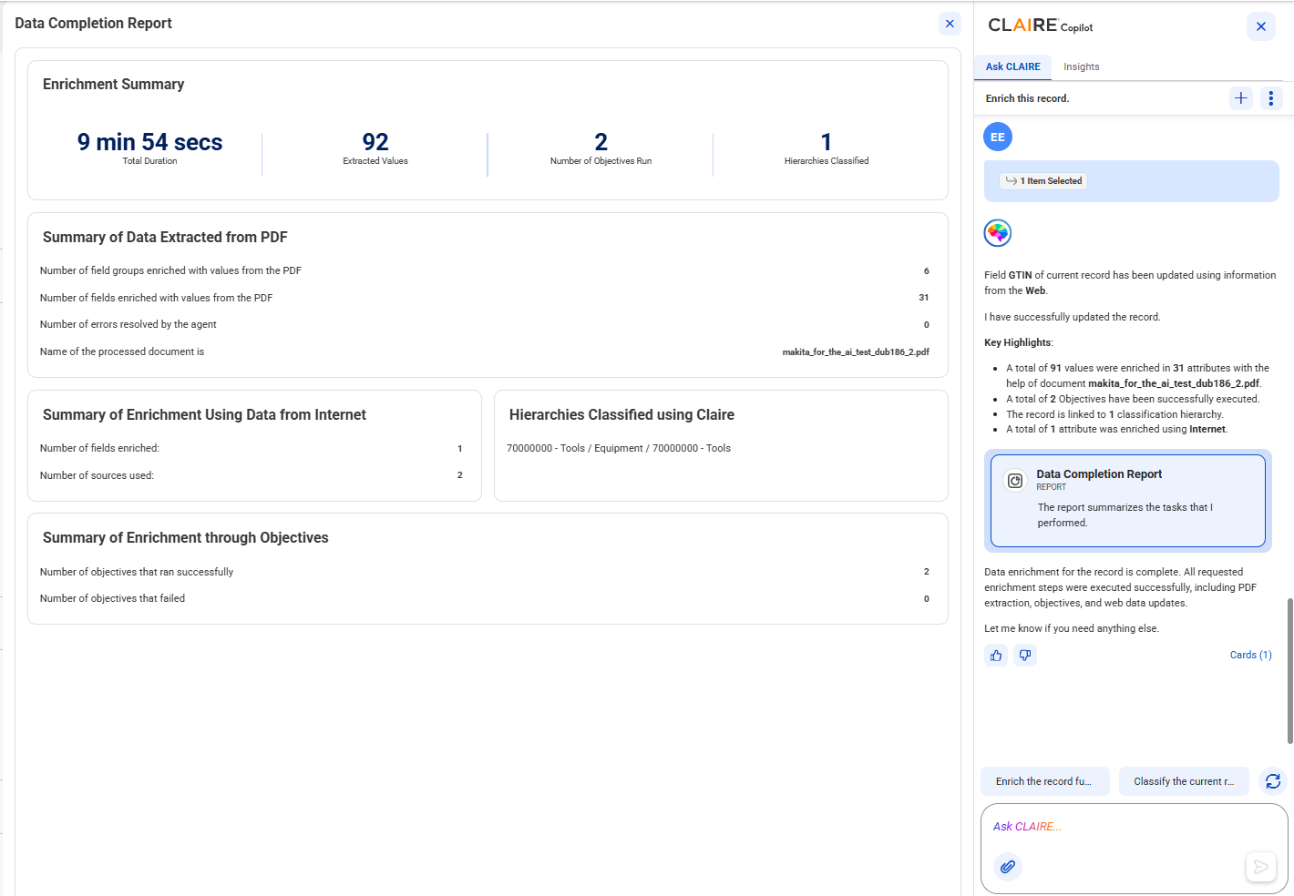
Task: Give a thumbs up to the response
Action: (996, 655)
